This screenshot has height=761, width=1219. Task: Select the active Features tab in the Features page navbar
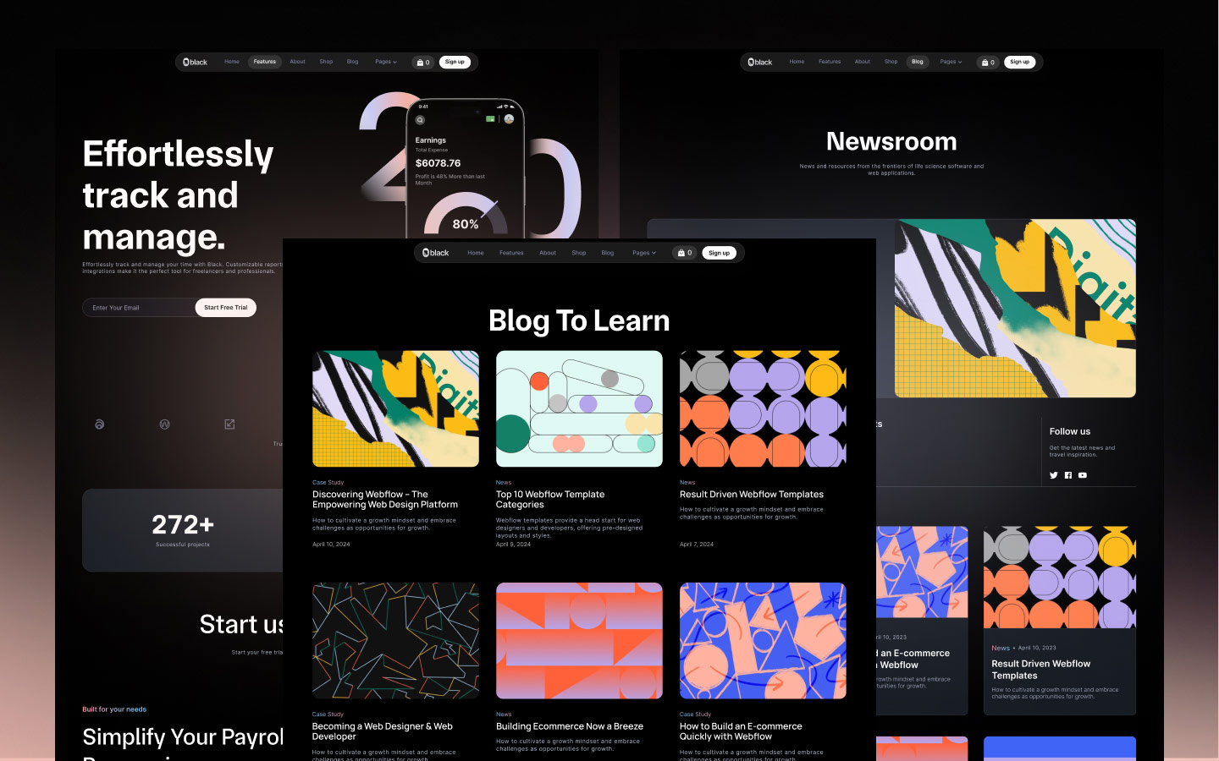[265, 62]
